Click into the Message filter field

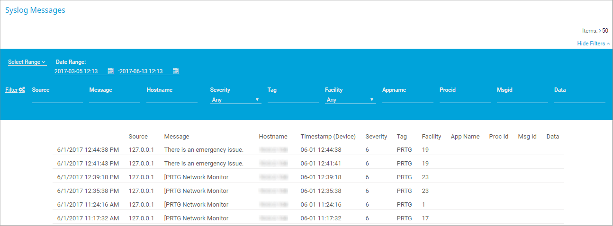[114, 99]
